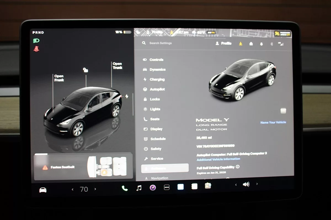This screenshot has height=220, width=331.
Task: Open the music app icon
Action: (x=139, y=188)
